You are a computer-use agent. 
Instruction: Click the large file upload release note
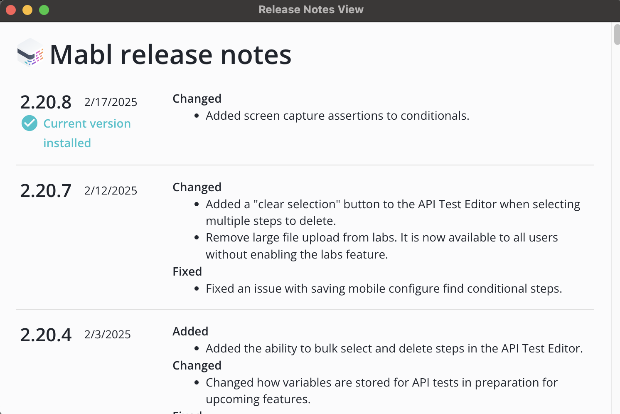(381, 246)
